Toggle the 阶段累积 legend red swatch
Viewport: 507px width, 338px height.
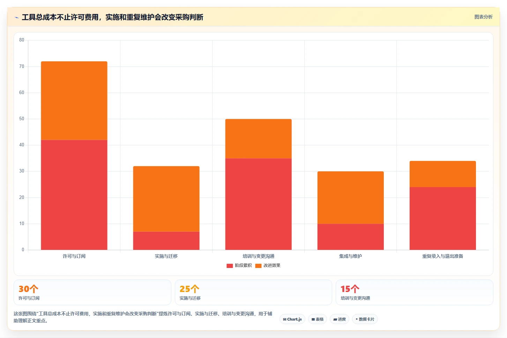[230, 266]
